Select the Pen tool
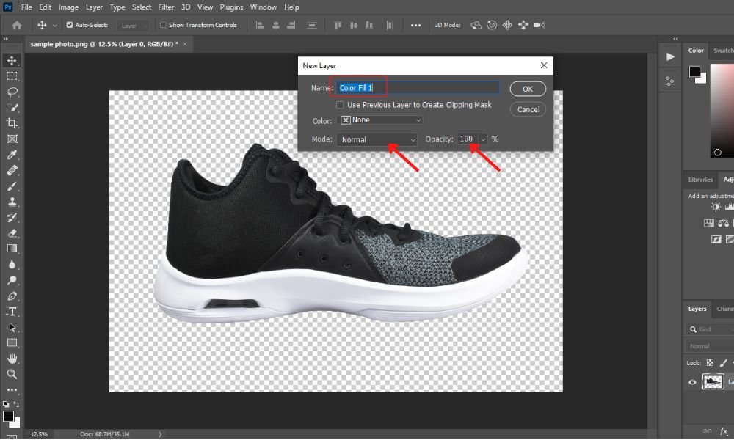The height and width of the screenshot is (440, 734). pyautogui.click(x=12, y=296)
